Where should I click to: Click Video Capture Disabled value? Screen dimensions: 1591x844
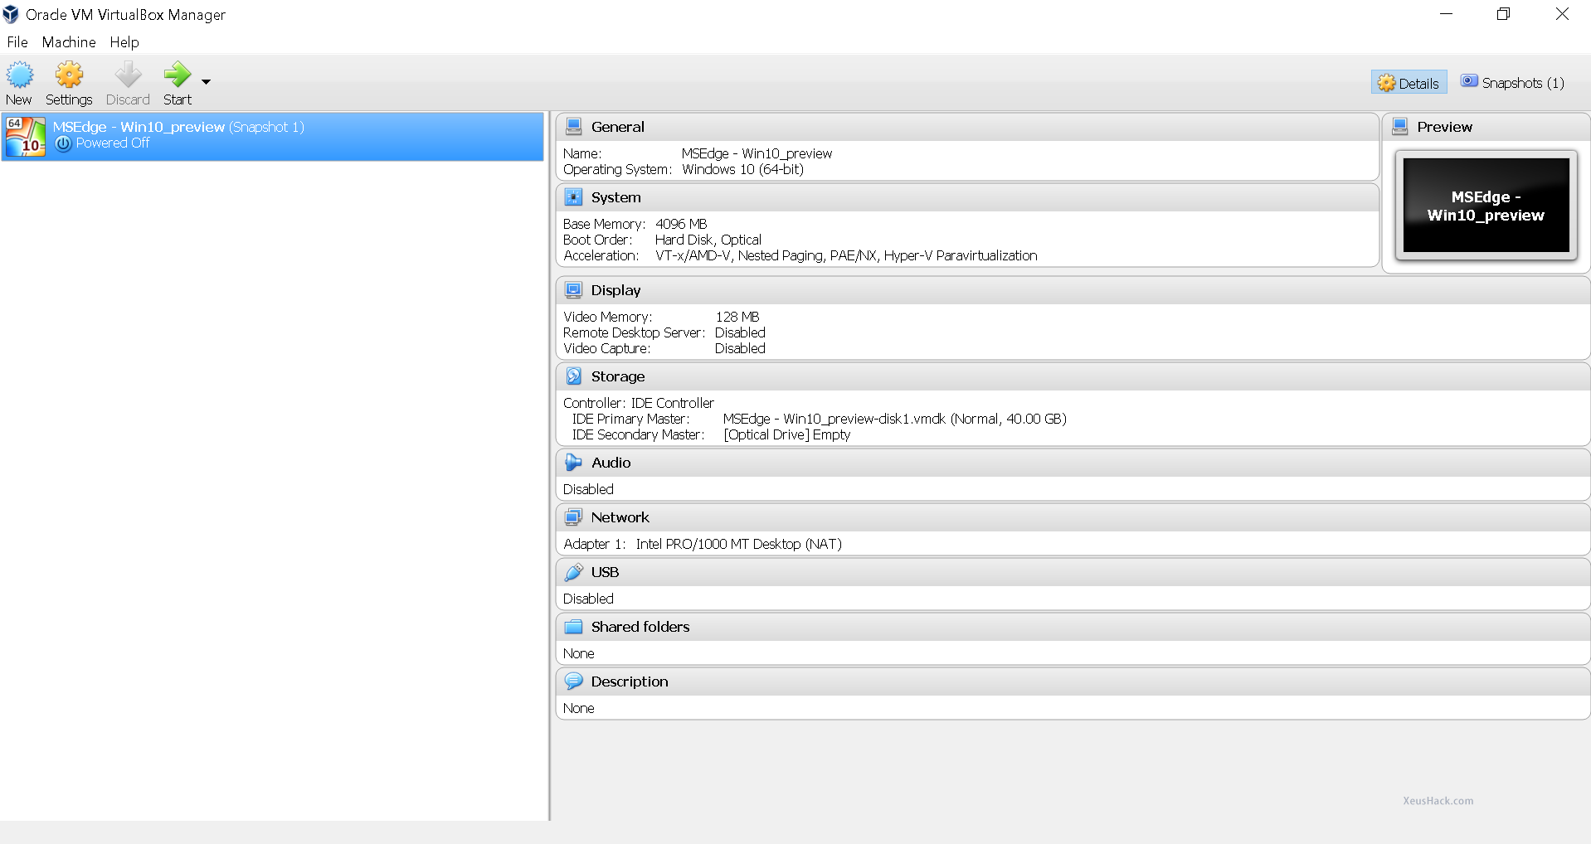click(740, 348)
